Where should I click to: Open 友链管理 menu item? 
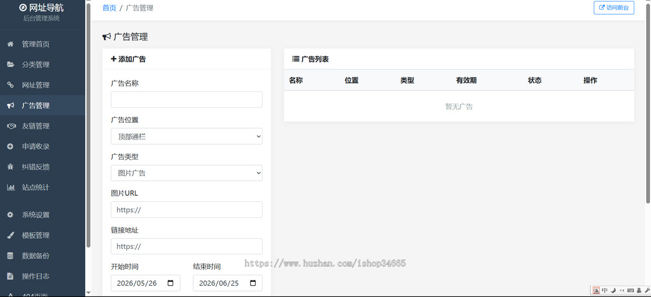[x=42, y=126]
